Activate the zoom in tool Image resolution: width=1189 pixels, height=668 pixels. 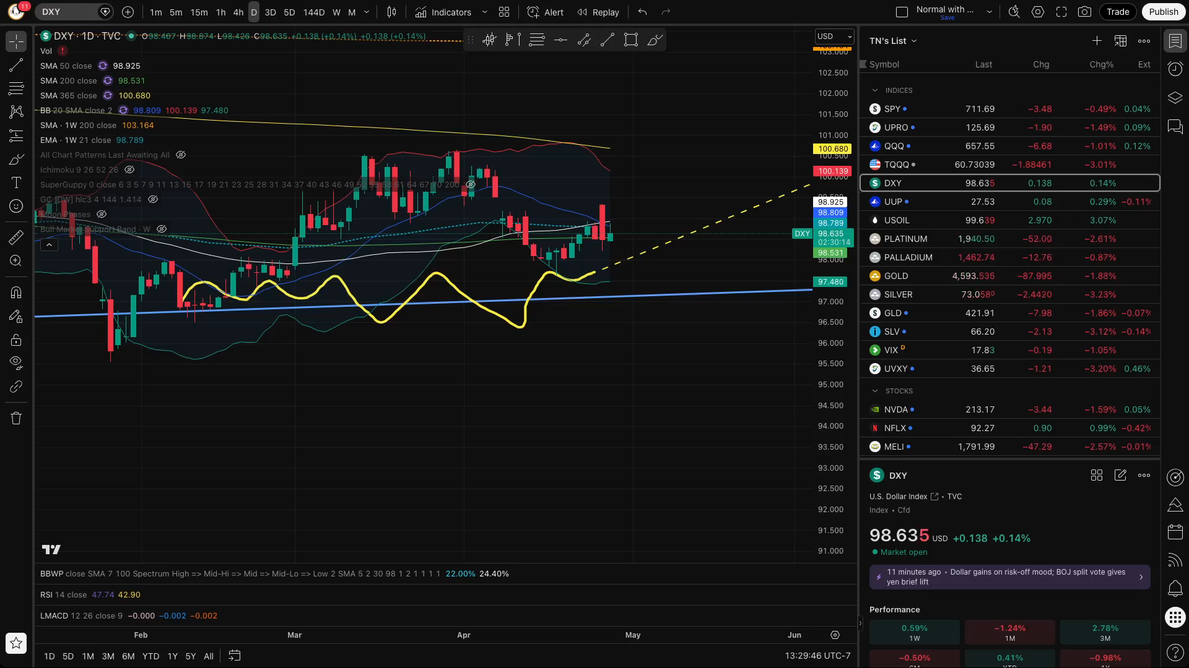tap(16, 260)
